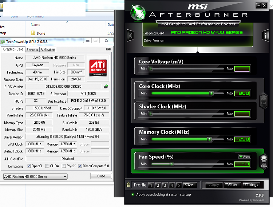Toggle the PhysX checkbox in GPU-Z
The width and height of the screenshot is (273, 207).
(x=64, y=166)
